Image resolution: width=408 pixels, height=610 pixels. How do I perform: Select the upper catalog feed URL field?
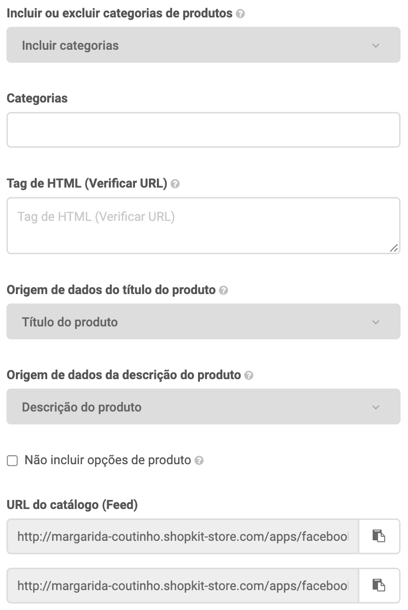(x=183, y=536)
